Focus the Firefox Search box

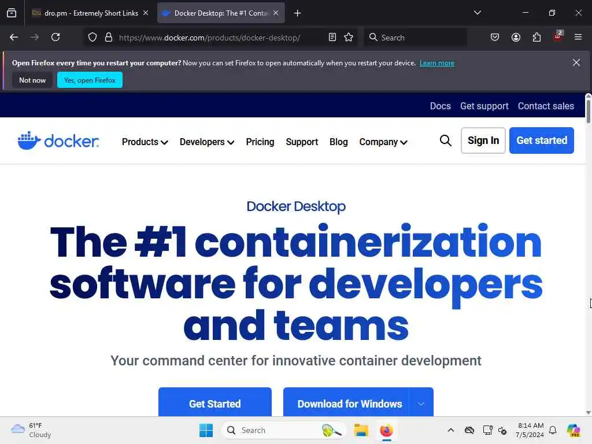click(x=415, y=38)
